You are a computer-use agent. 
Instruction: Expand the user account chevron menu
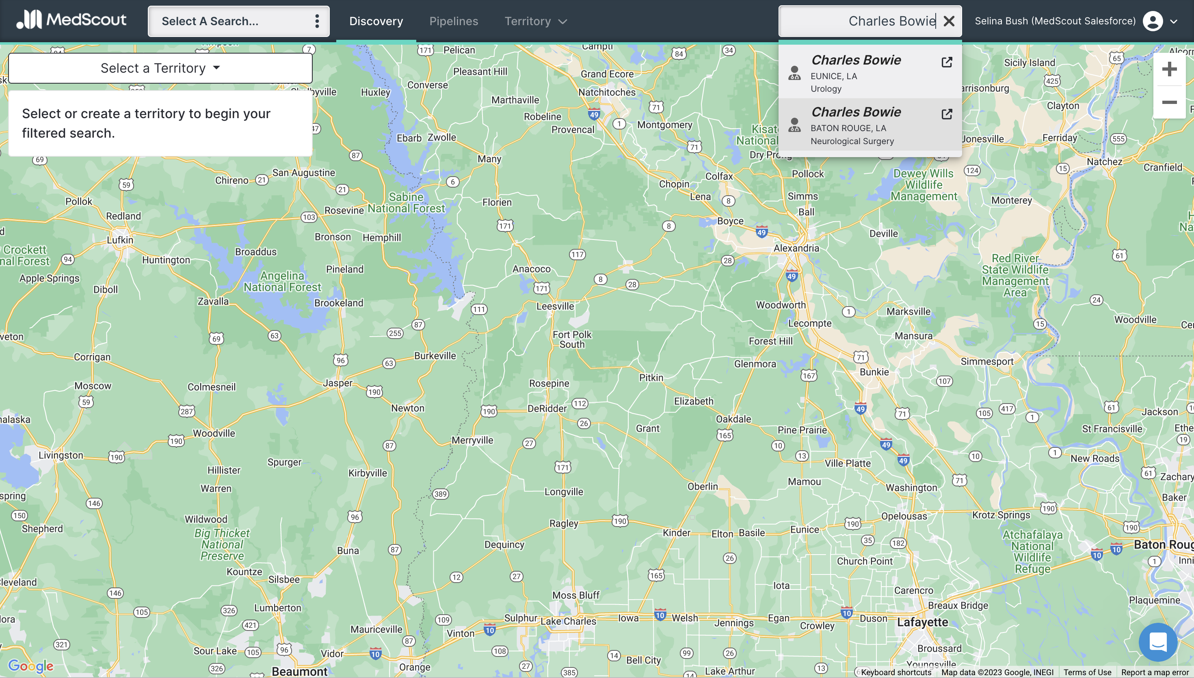pyautogui.click(x=1174, y=22)
